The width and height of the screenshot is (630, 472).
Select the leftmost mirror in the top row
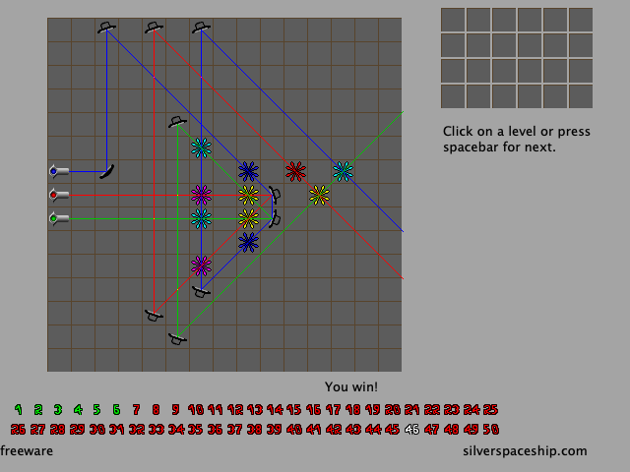[x=106, y=28]
